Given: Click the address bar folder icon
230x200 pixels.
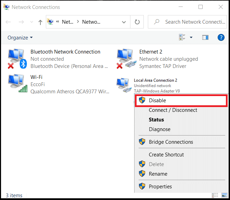Looking at the screenshot, I should pos(50,22).
